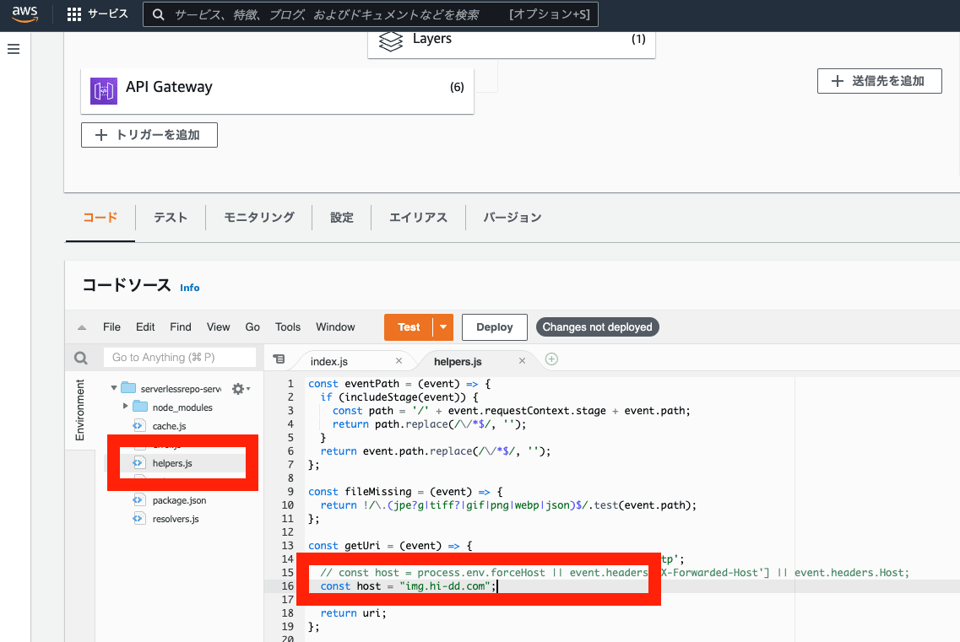Viewport: 960px width, 642px height.
Task: Click the Deploy button
Action: [495, 327]
